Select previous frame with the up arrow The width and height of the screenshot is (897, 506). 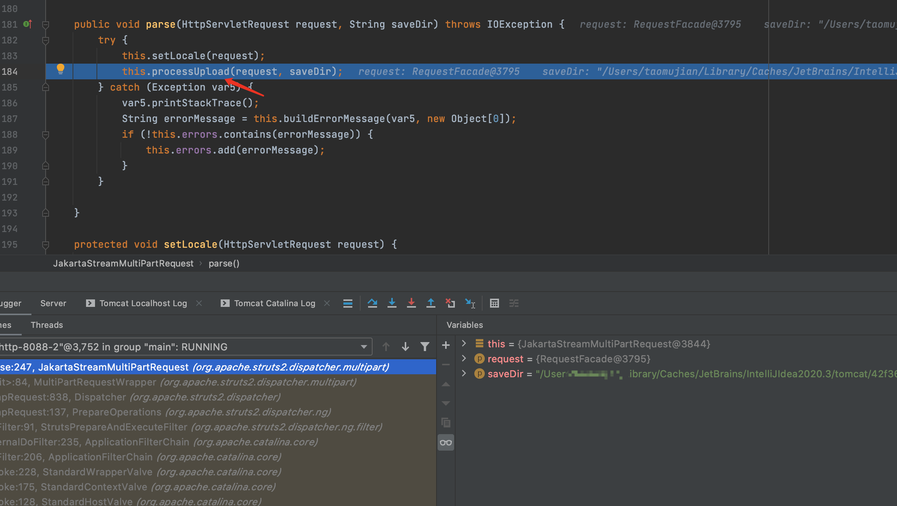386,347
